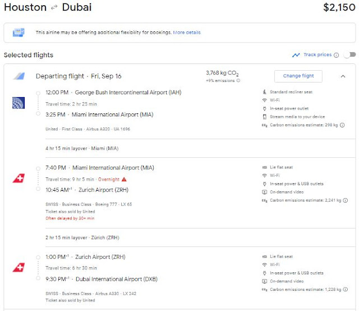Click the SWISS logo for Miami flight
Viewport: 359px width, 311px height.
pyautogui.click(x=18, y=179)
